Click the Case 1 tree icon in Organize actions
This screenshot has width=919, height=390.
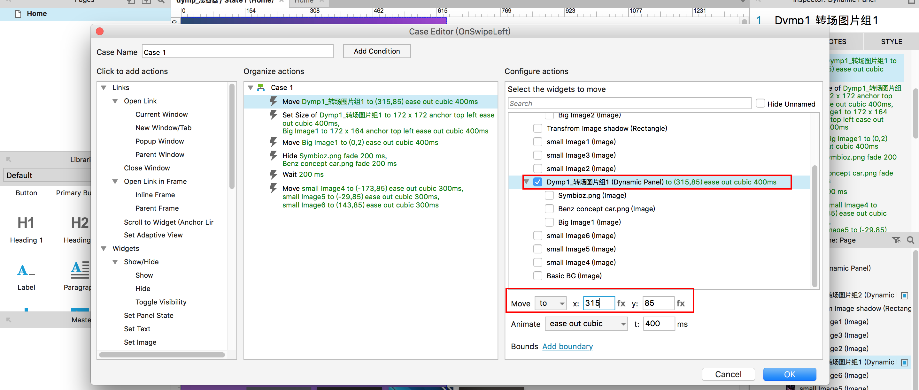point(261,88)
